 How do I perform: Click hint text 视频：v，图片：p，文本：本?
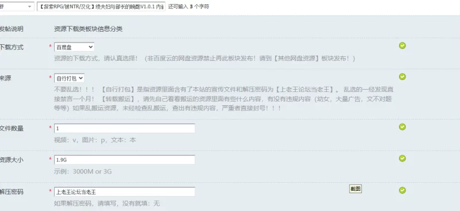[95, 140]
